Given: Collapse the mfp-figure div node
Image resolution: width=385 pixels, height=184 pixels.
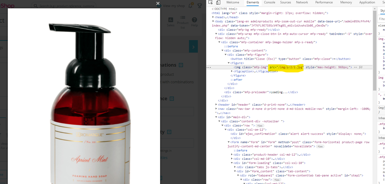Looking at the screenshot, I should [226, 55].
